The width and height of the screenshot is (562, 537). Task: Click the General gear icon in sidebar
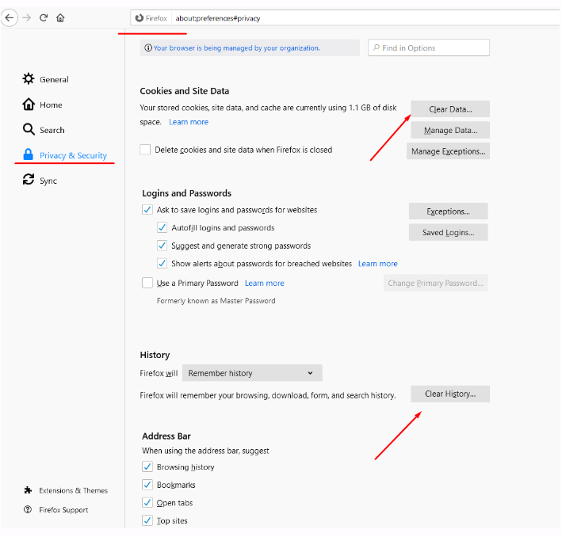29,79
